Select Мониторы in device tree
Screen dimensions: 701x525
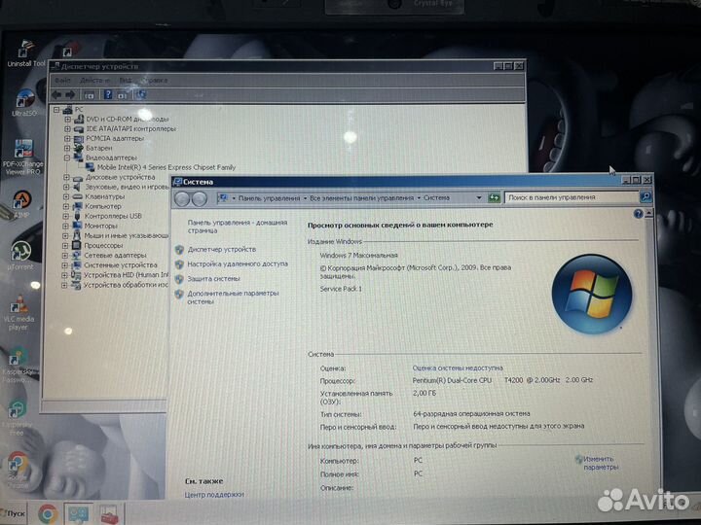[x=100, y=226]
